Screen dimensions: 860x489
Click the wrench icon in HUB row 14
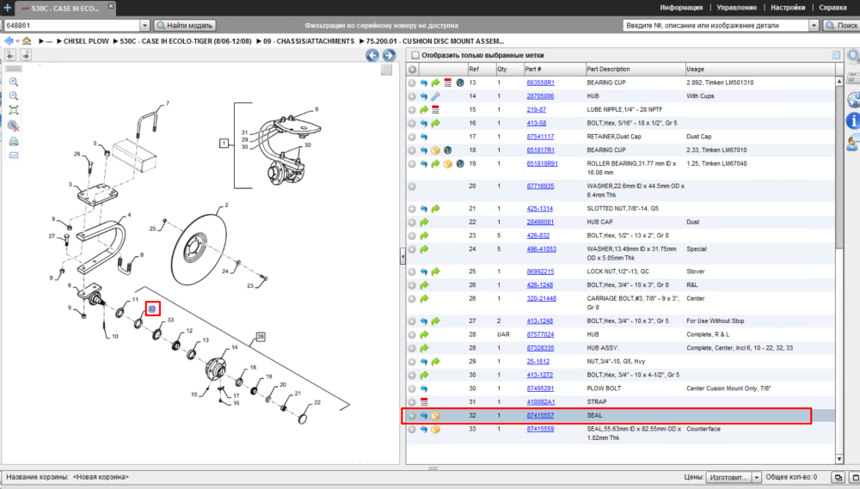[435, 96]
